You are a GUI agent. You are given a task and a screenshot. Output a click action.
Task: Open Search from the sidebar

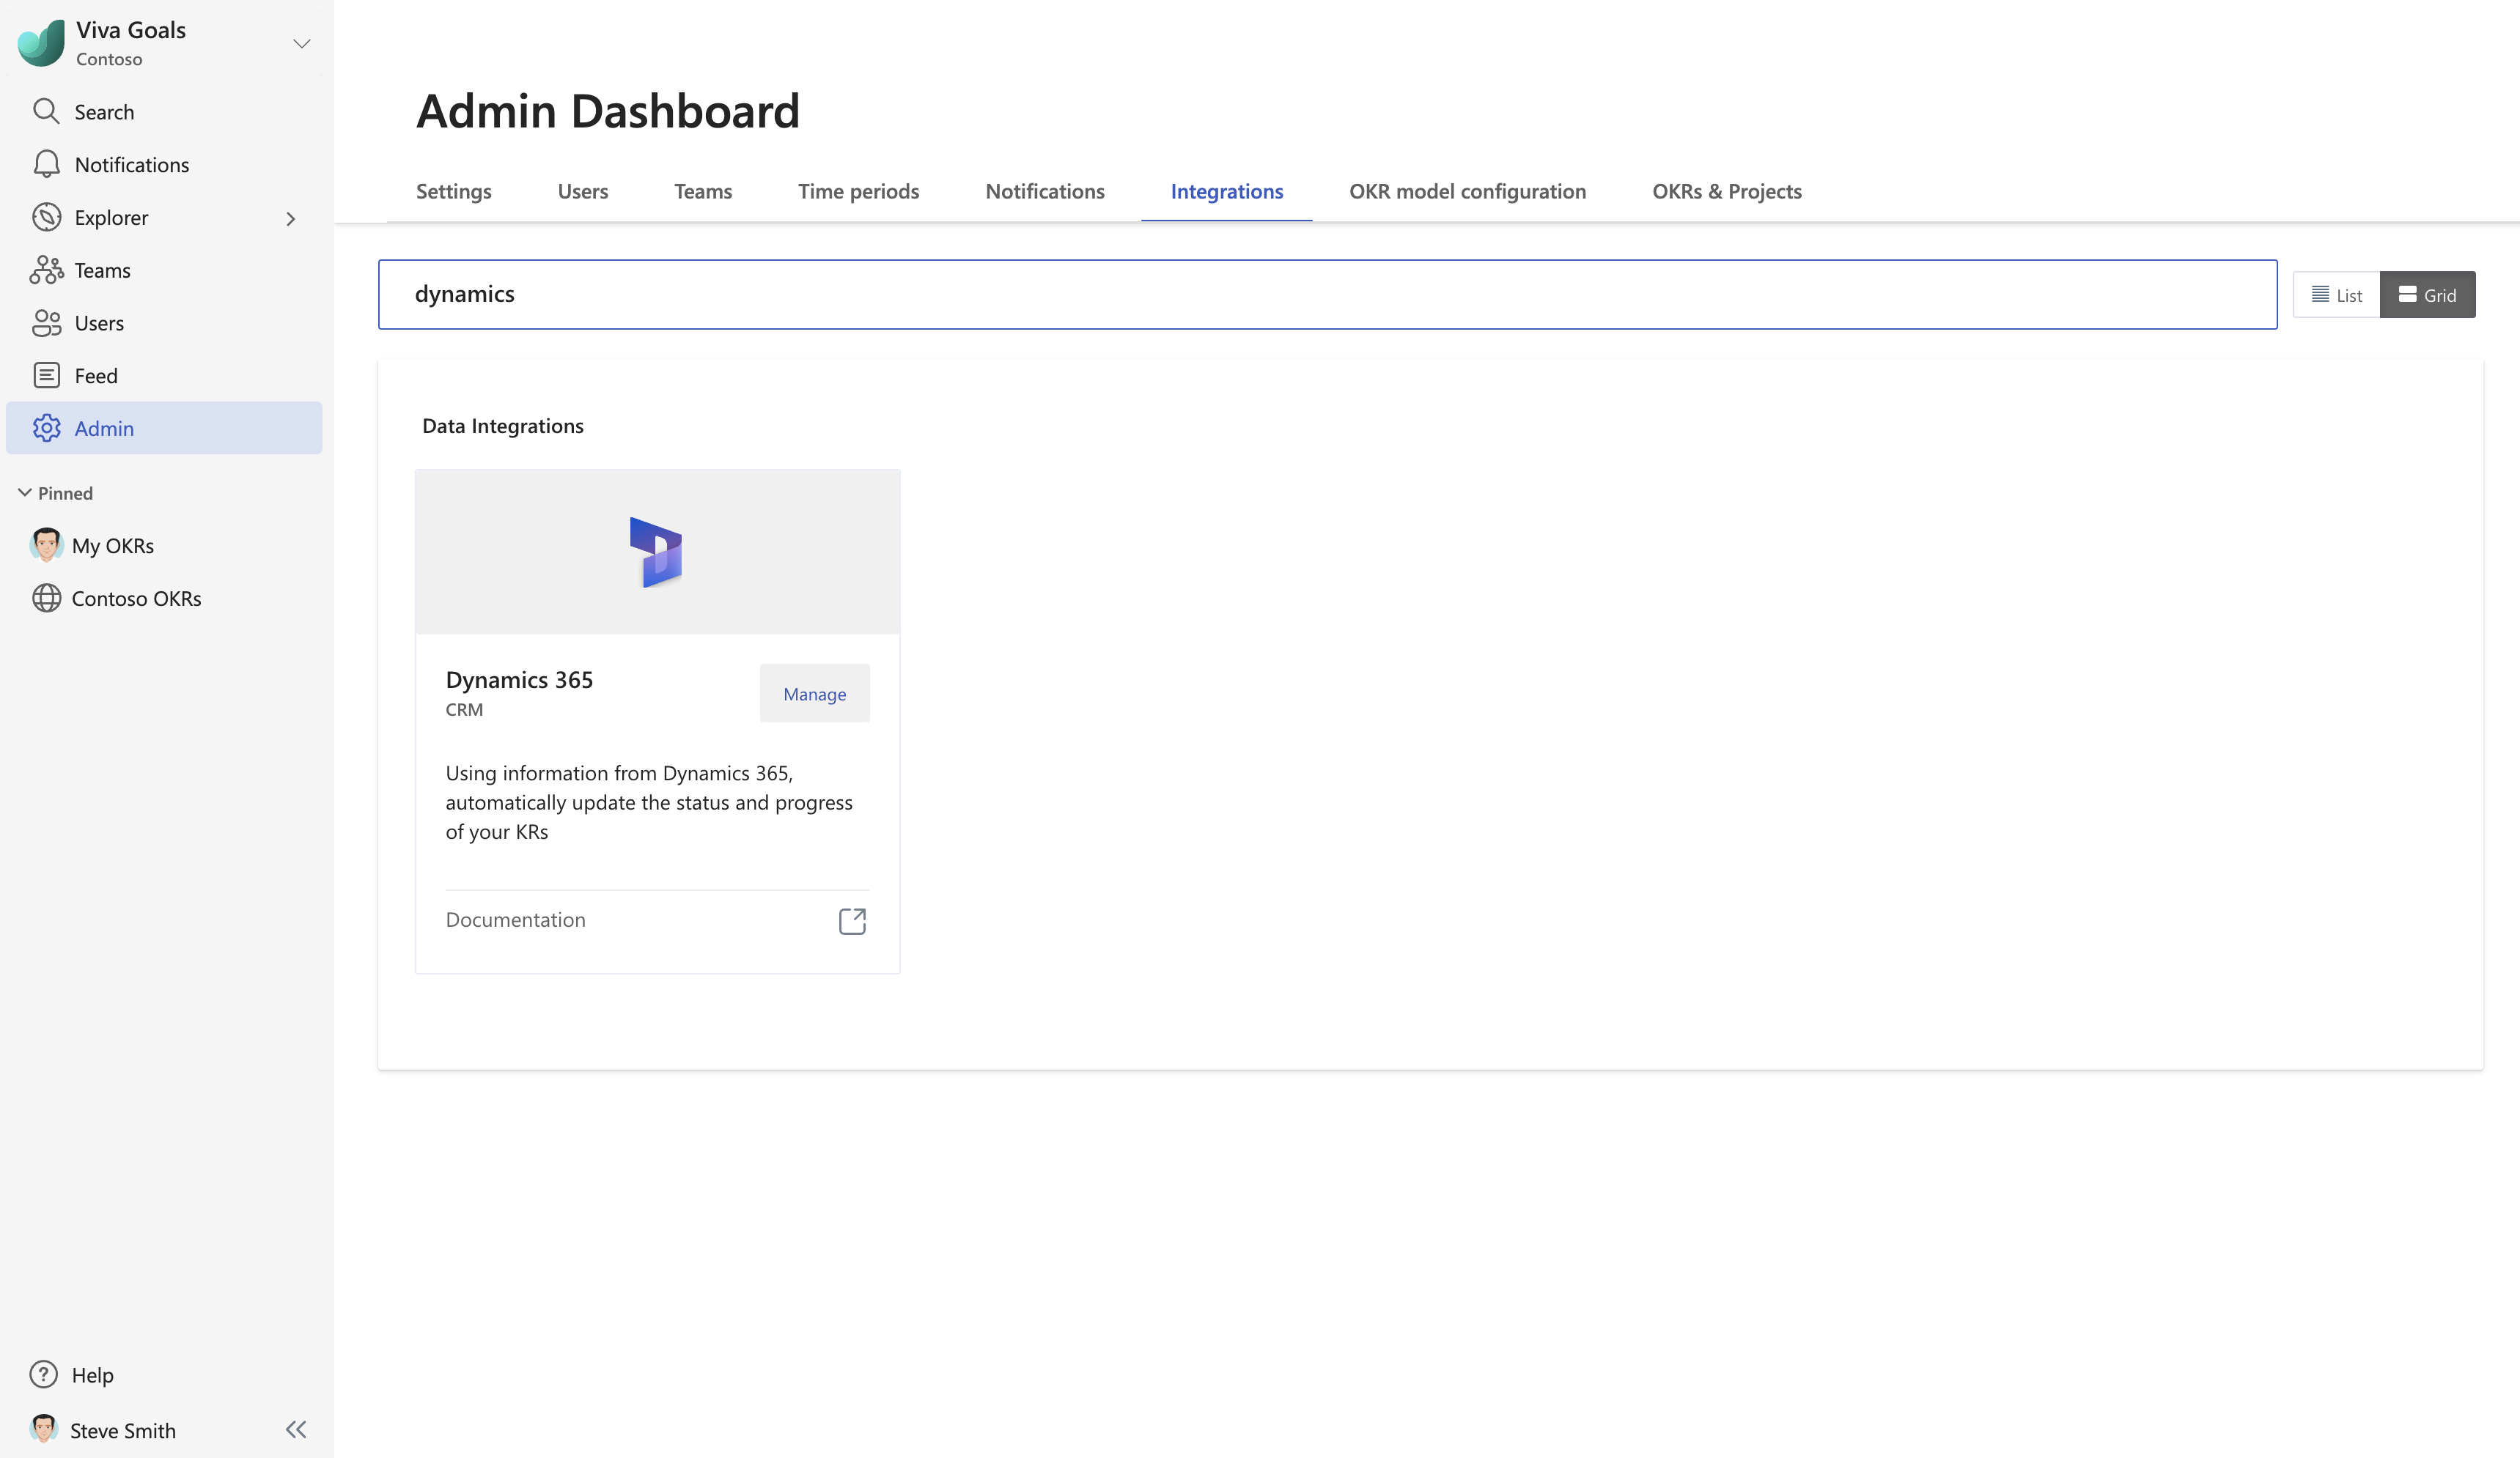coord(103,111)
